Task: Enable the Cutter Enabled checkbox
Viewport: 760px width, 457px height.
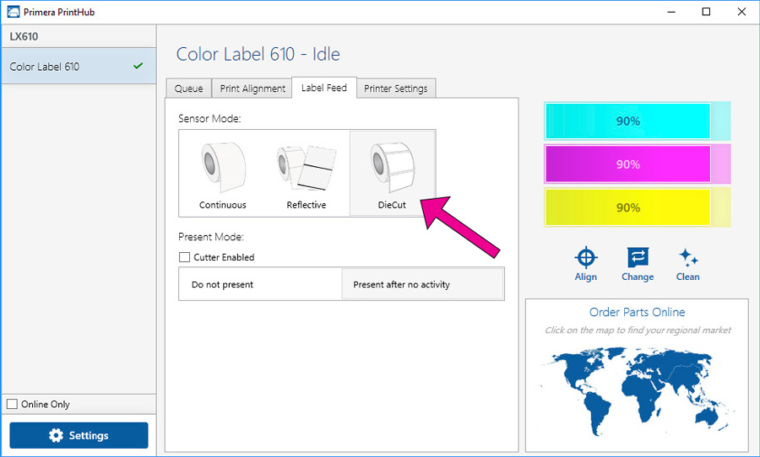Action: click(x=185, y=257)
